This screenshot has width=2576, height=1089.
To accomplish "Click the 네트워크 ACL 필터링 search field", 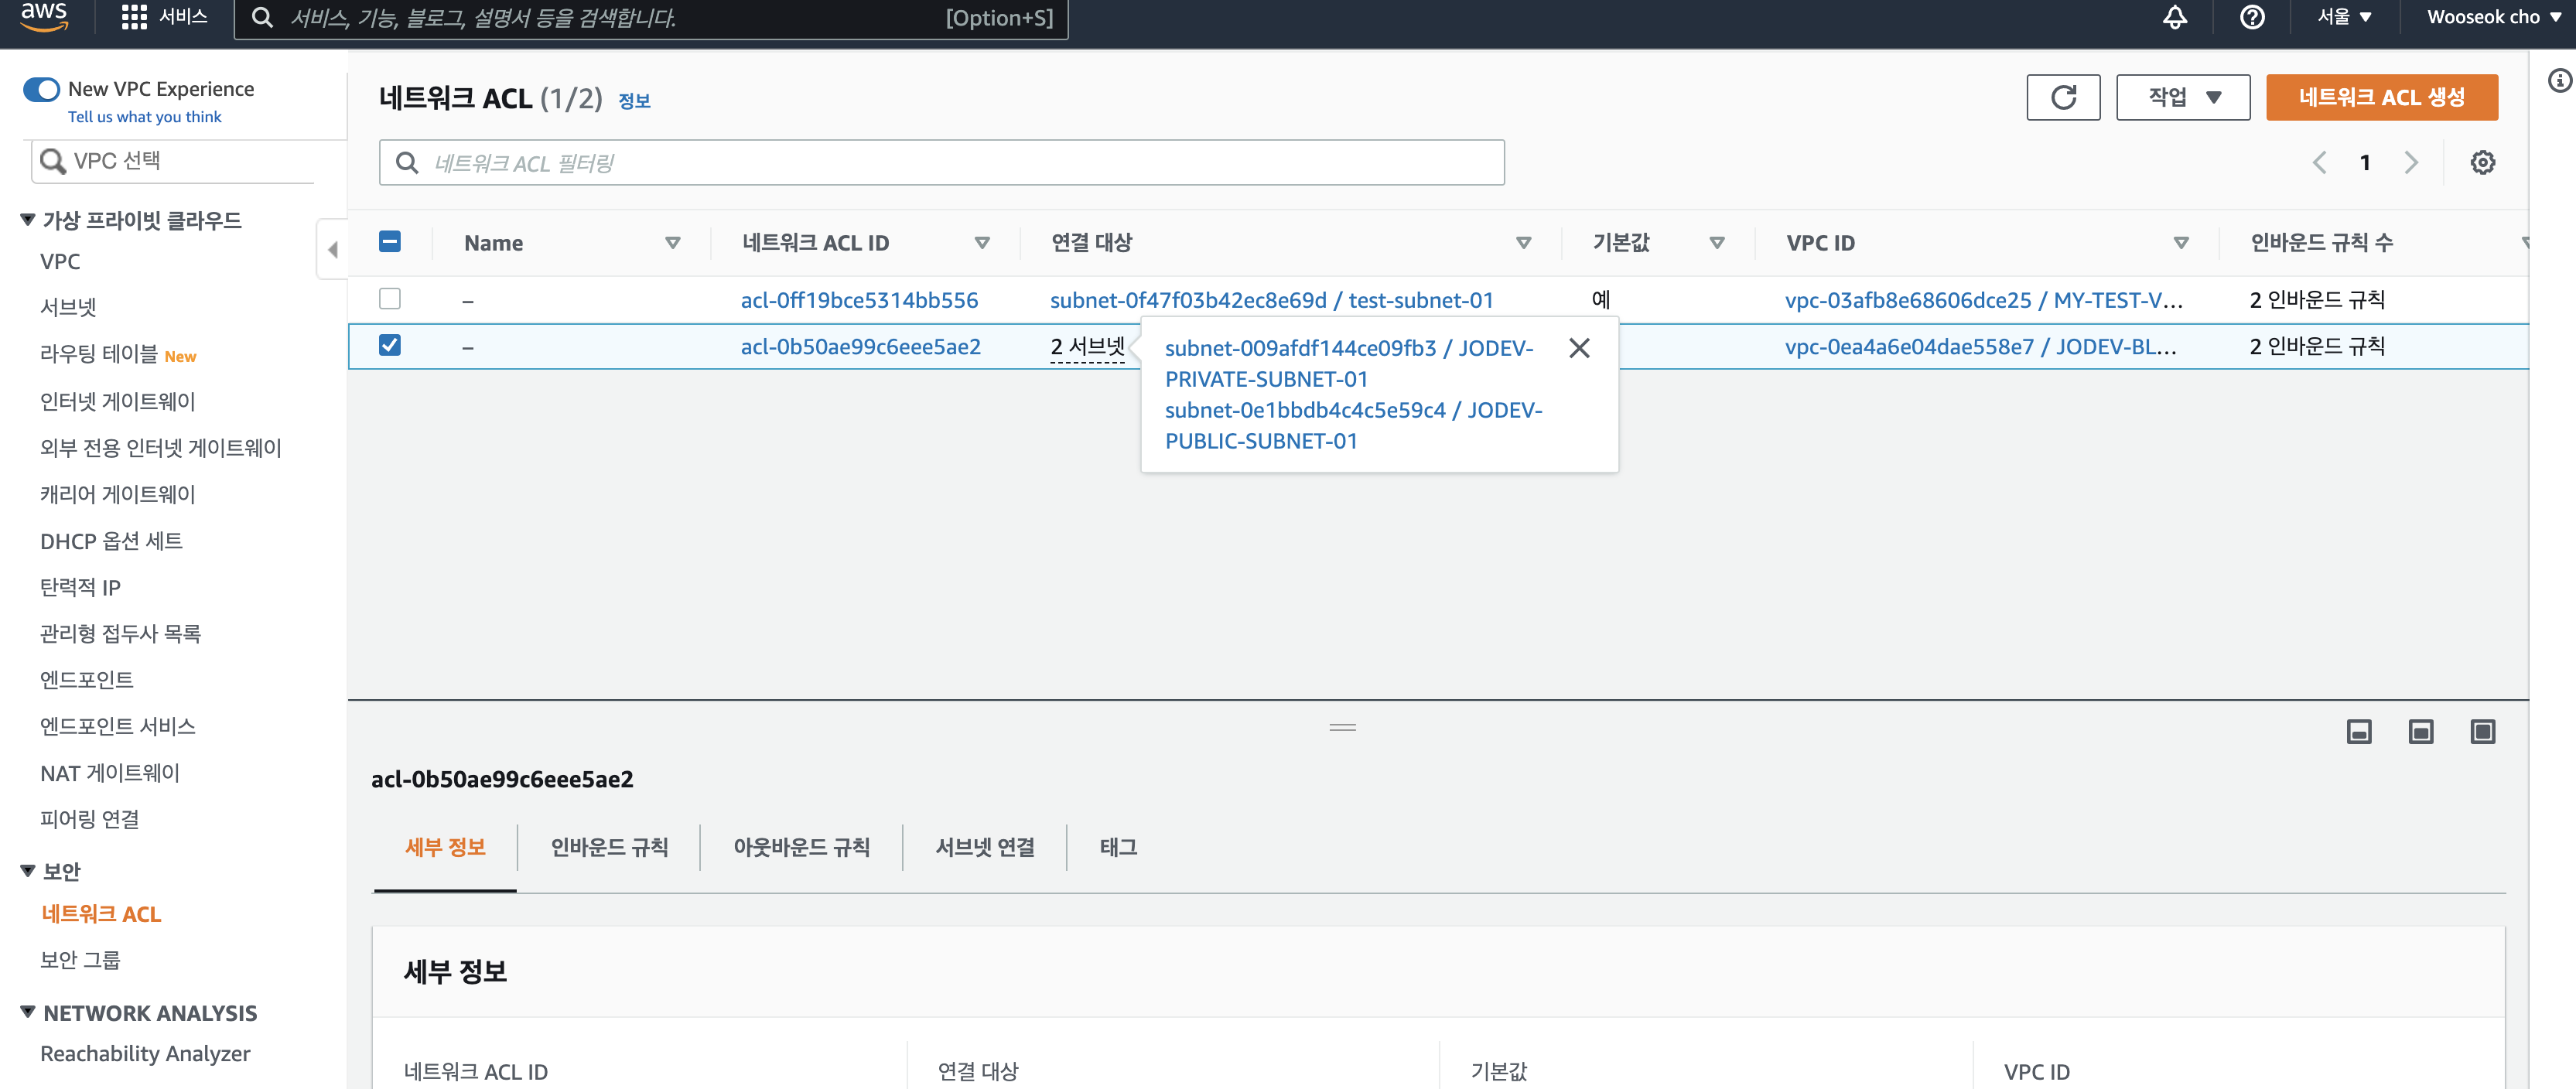I will tap(941, 162).
